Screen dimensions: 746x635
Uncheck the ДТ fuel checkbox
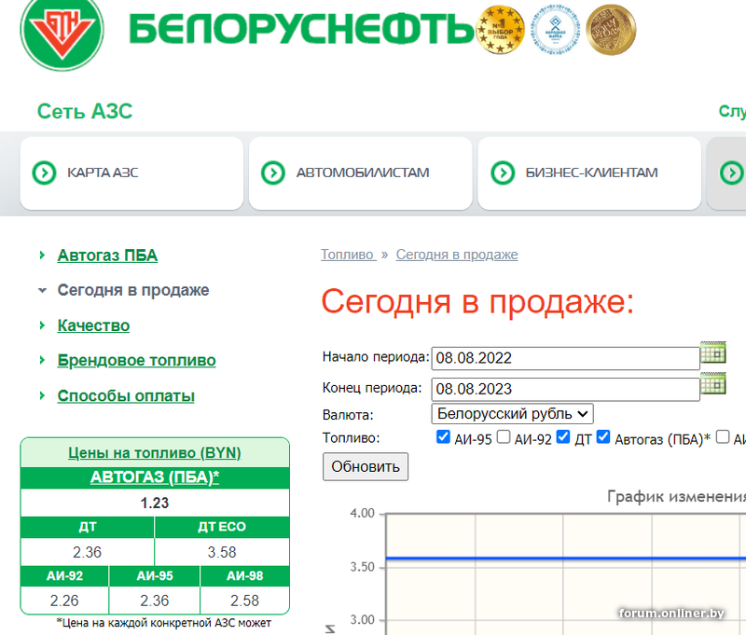[x=563, y=436]
